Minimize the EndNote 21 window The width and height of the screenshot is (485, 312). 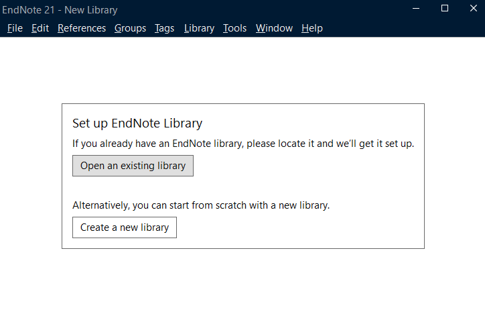(415, 8)
